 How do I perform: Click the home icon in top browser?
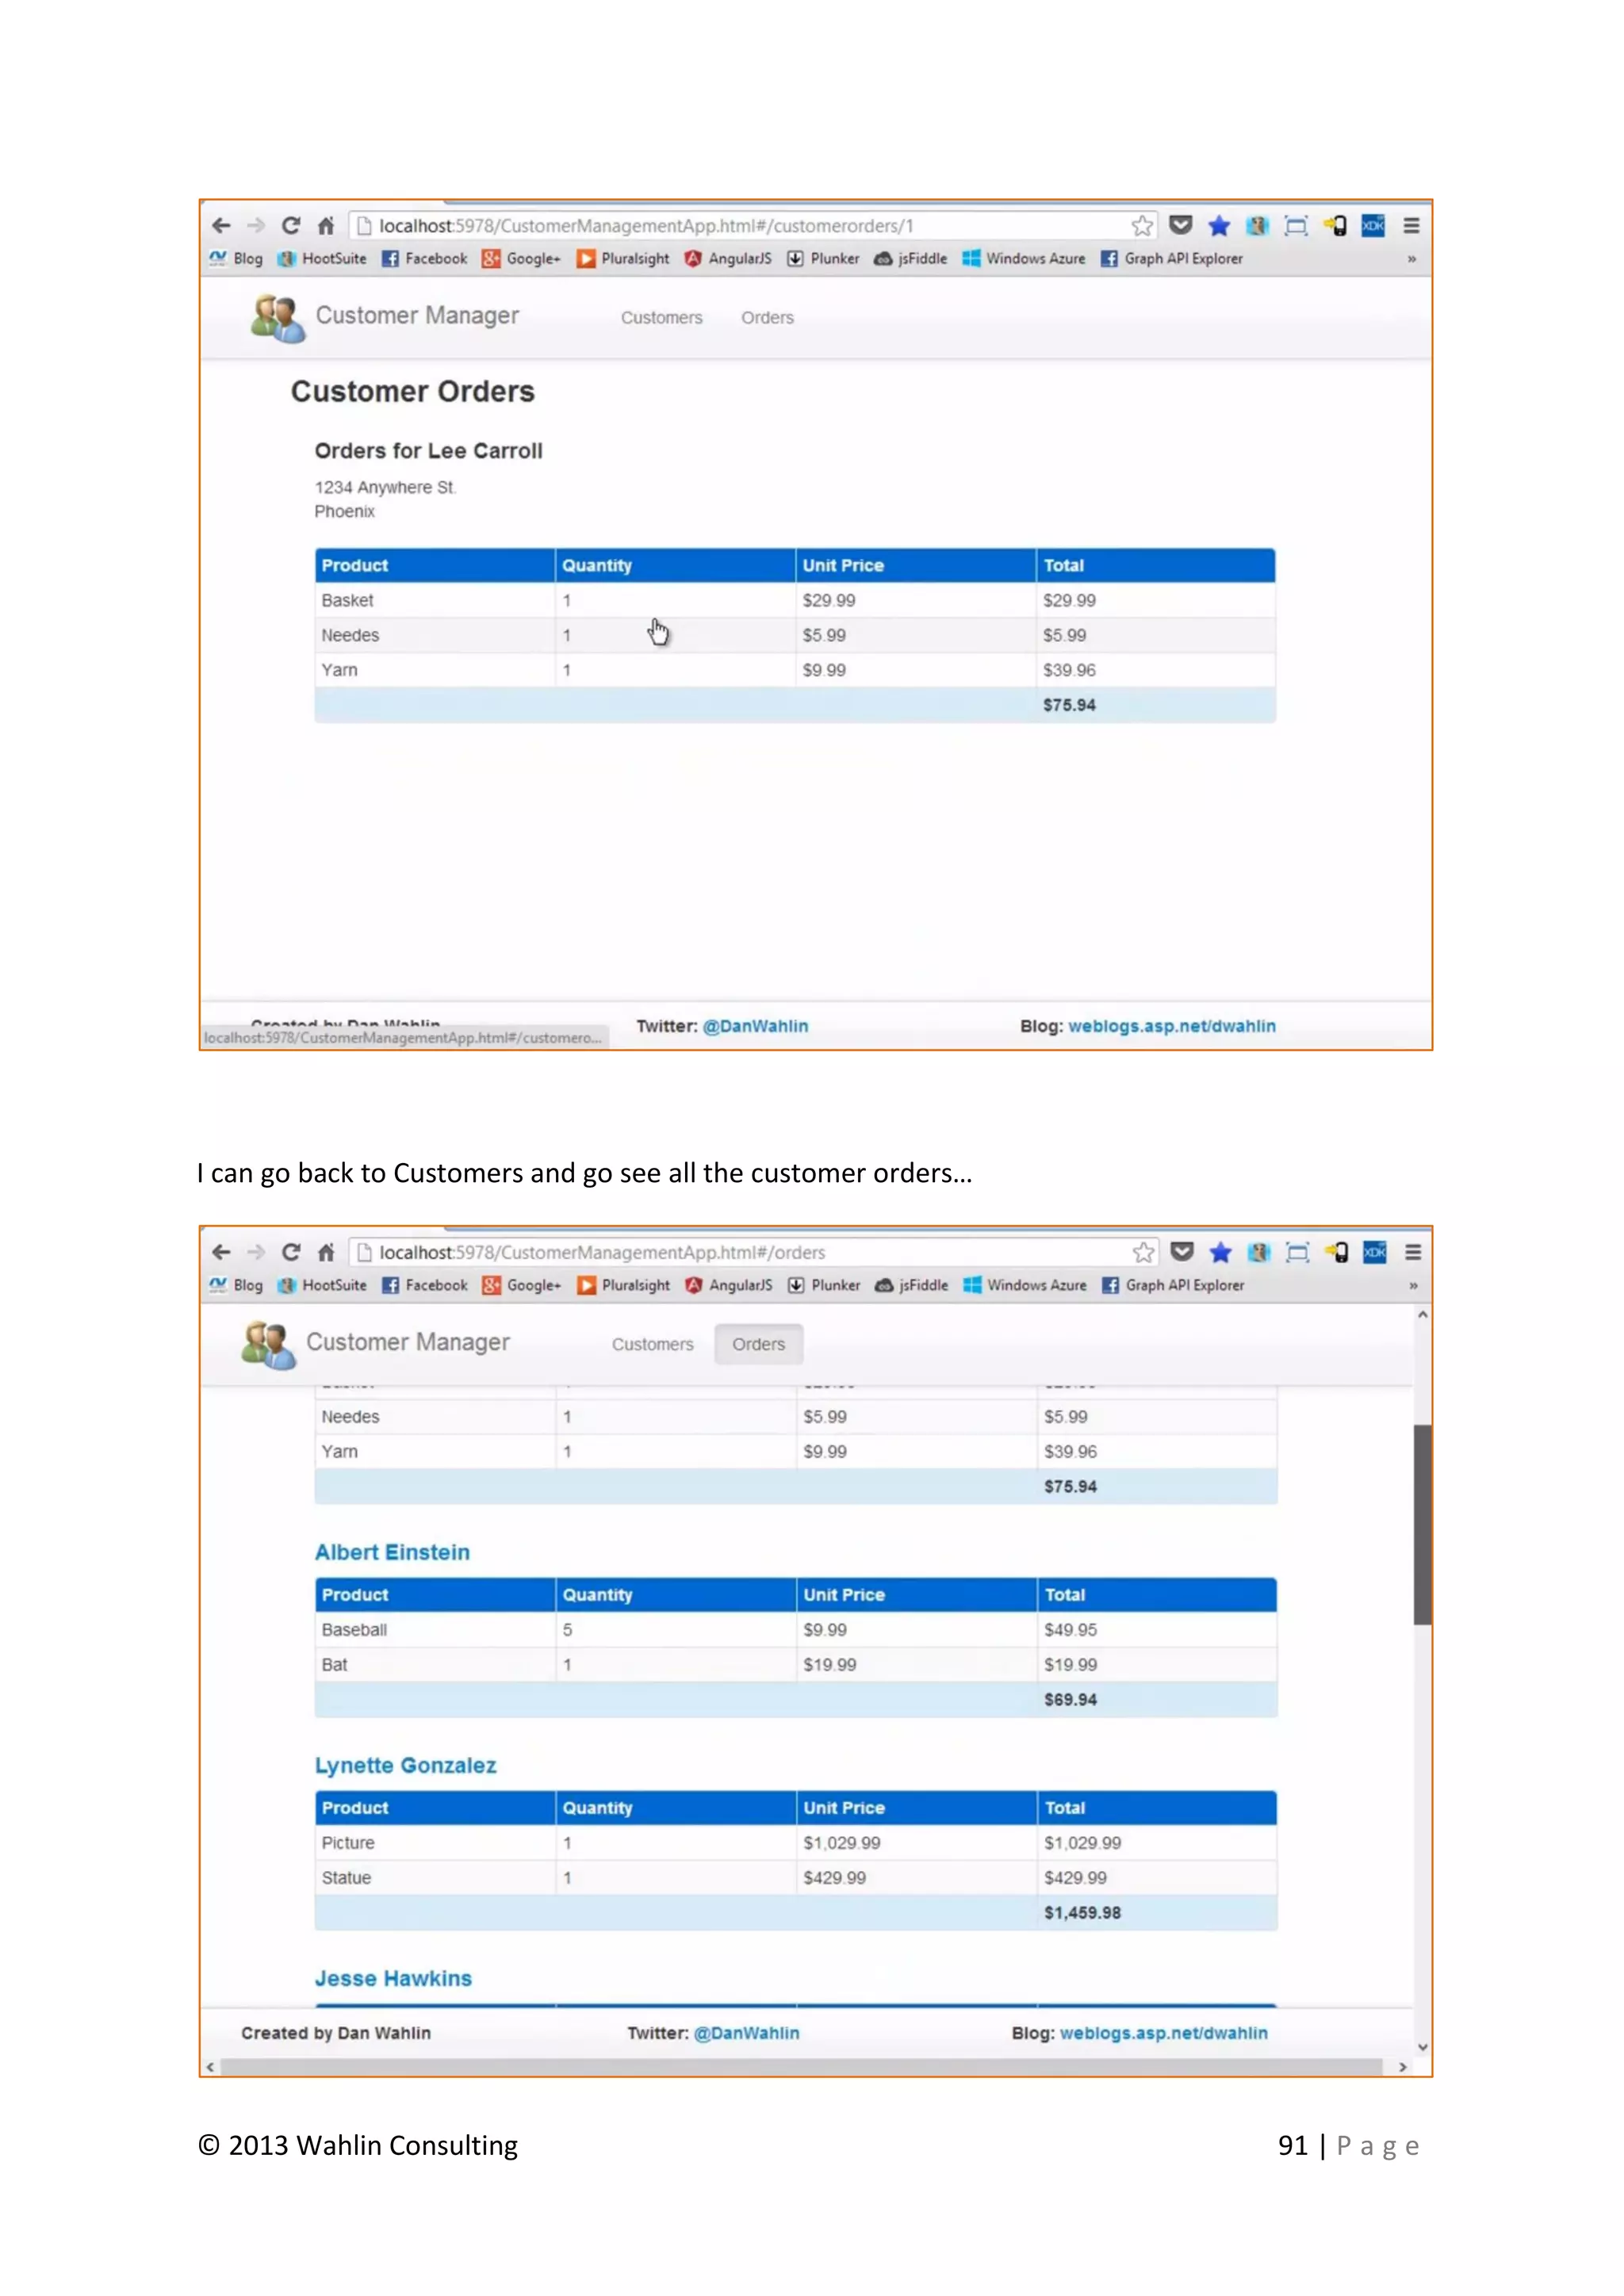(x=326, y=225)
